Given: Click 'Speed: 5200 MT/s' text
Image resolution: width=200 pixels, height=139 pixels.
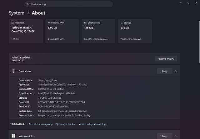Looking at the screenshot, I should 56,39.
